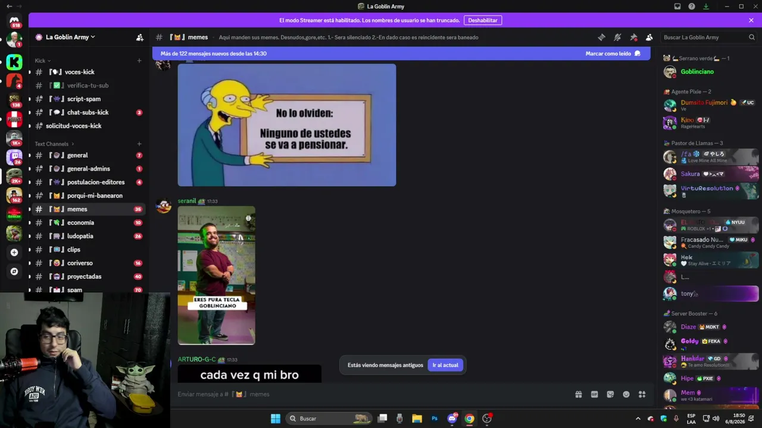Click username ARTURO-G-C in the chat

click(196, 360)
